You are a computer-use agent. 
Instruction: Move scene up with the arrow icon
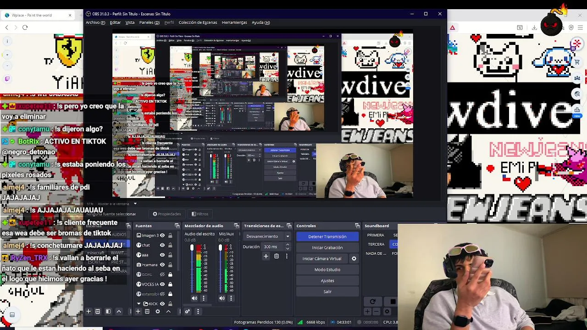(119, 312)
